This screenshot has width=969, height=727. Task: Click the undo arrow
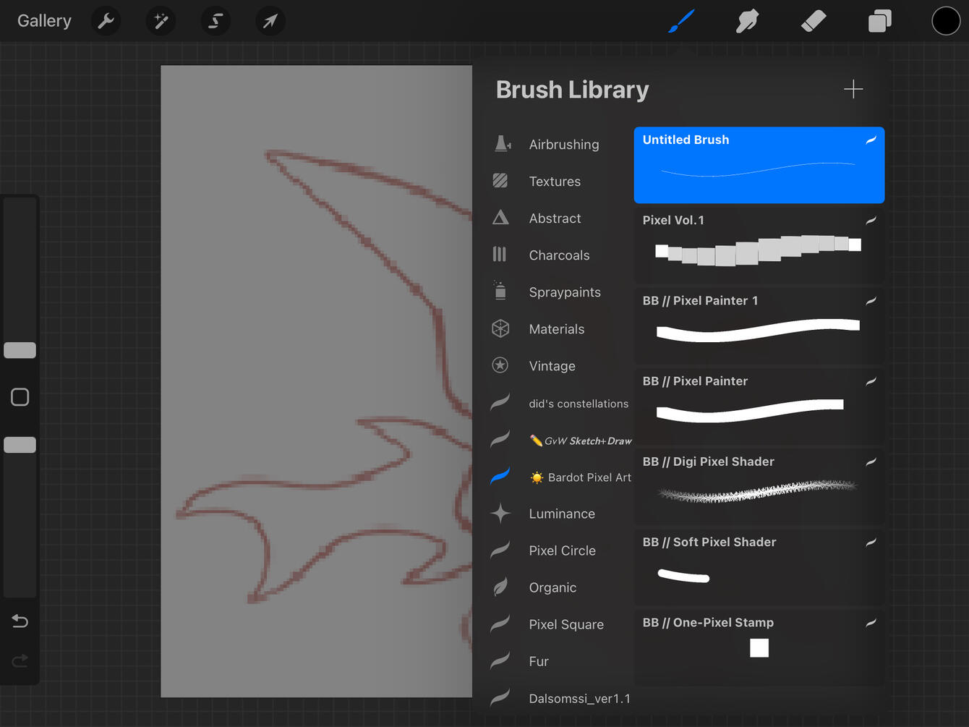(x=20, y=621)
